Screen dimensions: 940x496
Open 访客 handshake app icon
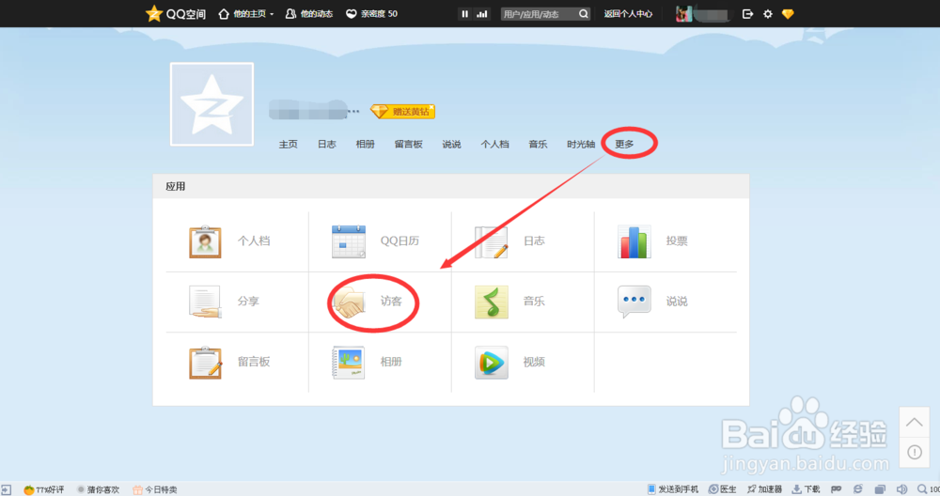click(x=349, y=302)
